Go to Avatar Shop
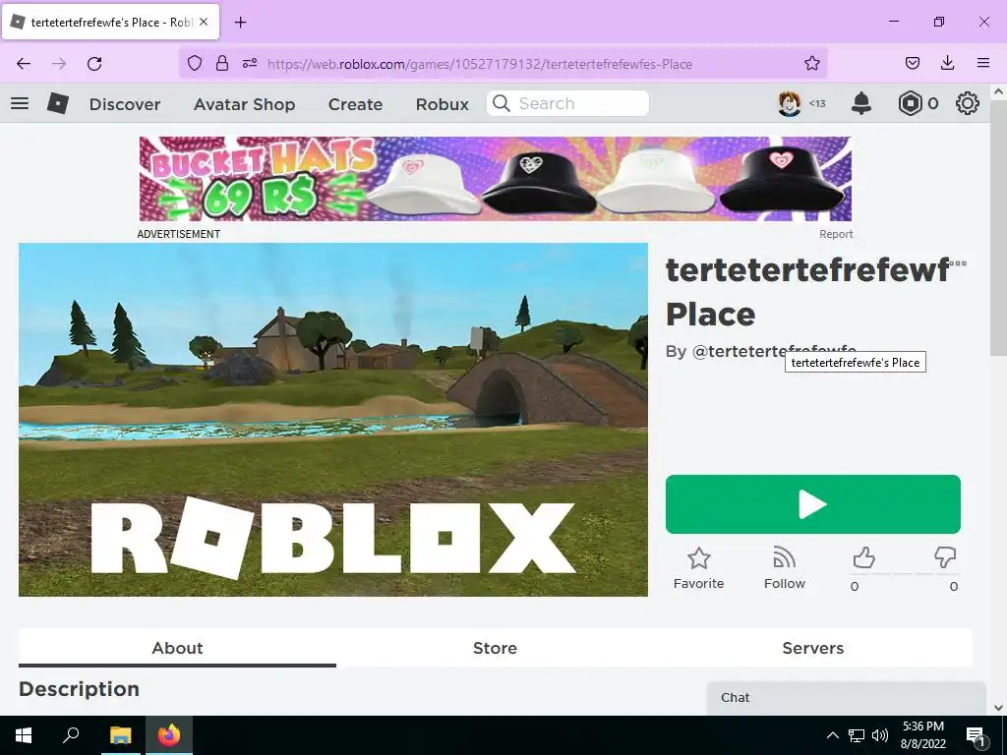 pos(244,104)
